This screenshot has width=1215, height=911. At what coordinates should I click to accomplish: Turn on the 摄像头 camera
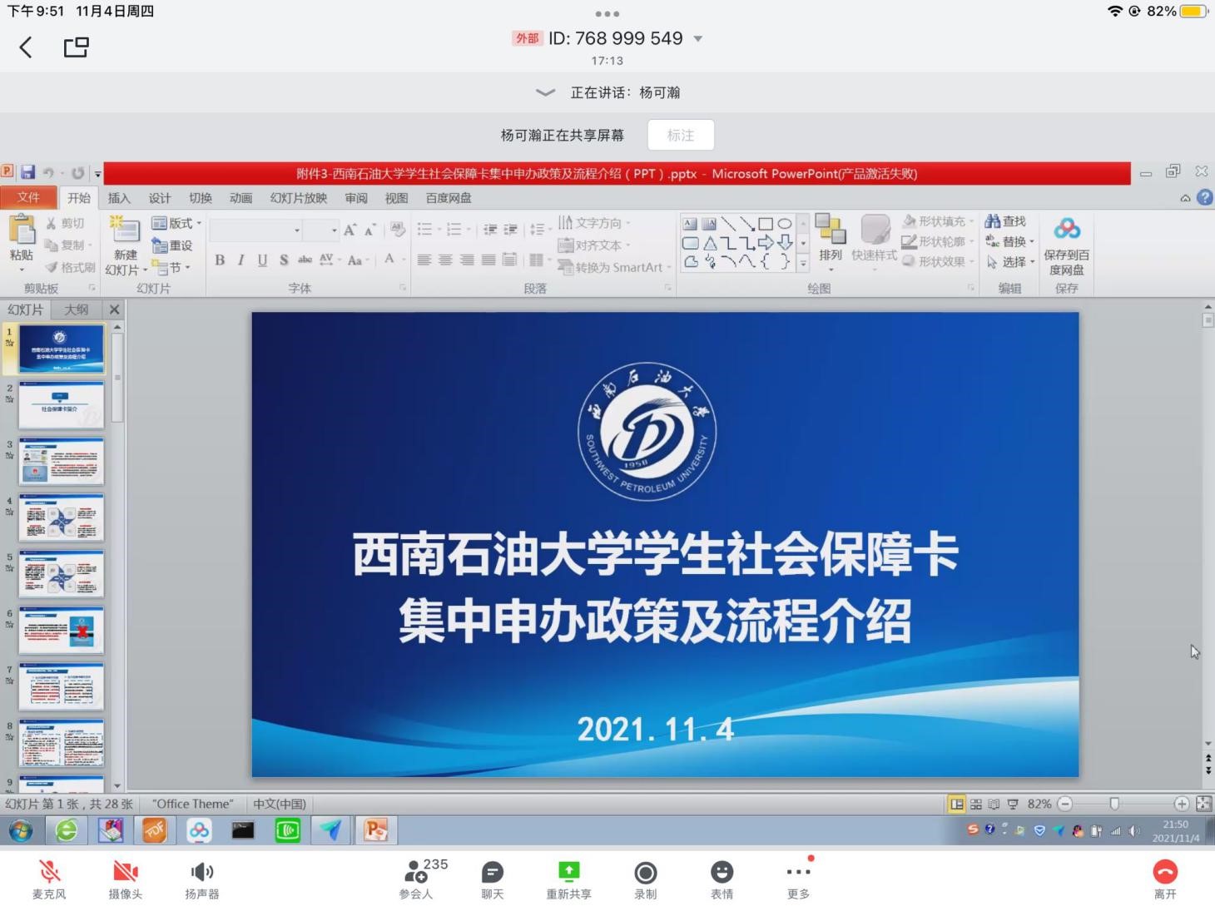click(x=125, y=879)
